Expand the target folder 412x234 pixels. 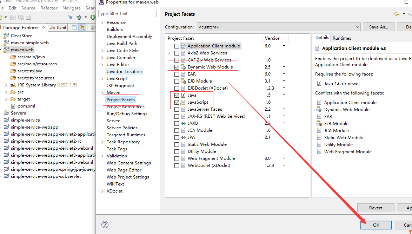click(6, 99)
